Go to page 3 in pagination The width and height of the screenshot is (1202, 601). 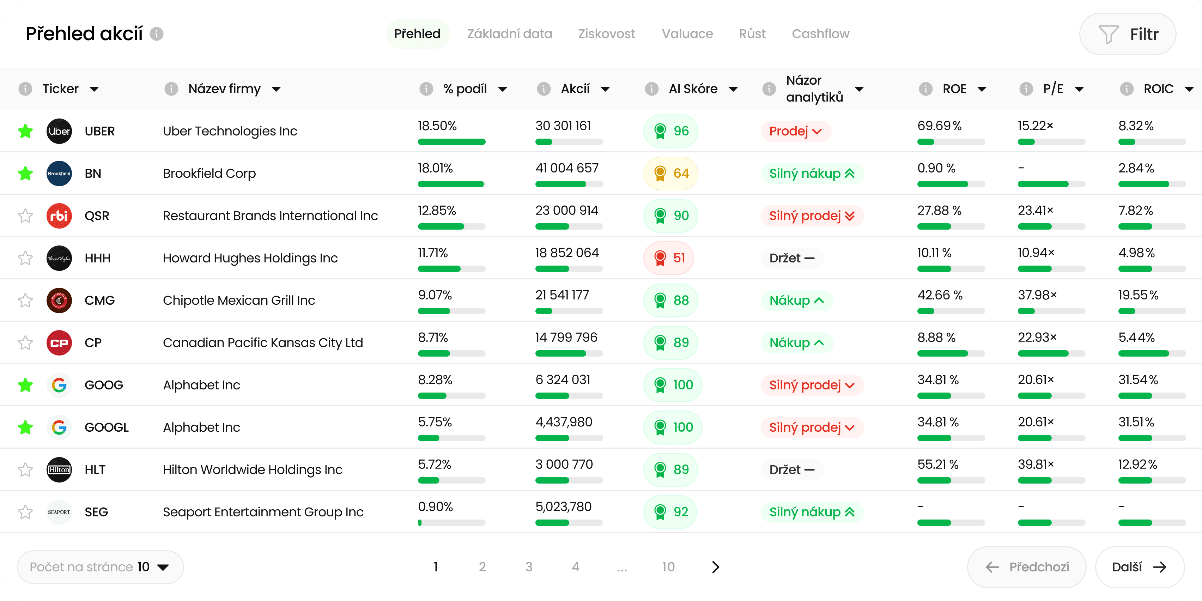pos(529,567)
